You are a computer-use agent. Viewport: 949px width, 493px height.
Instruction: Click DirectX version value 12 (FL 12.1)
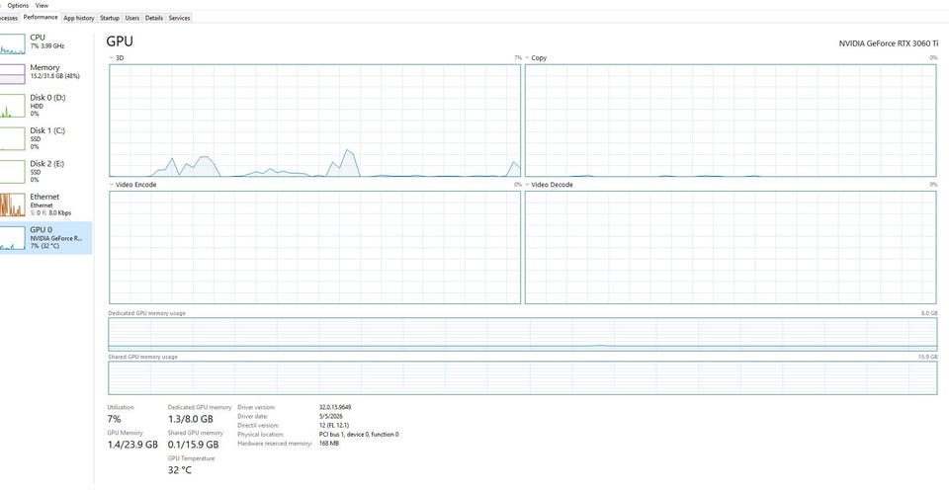click(334, 425)
